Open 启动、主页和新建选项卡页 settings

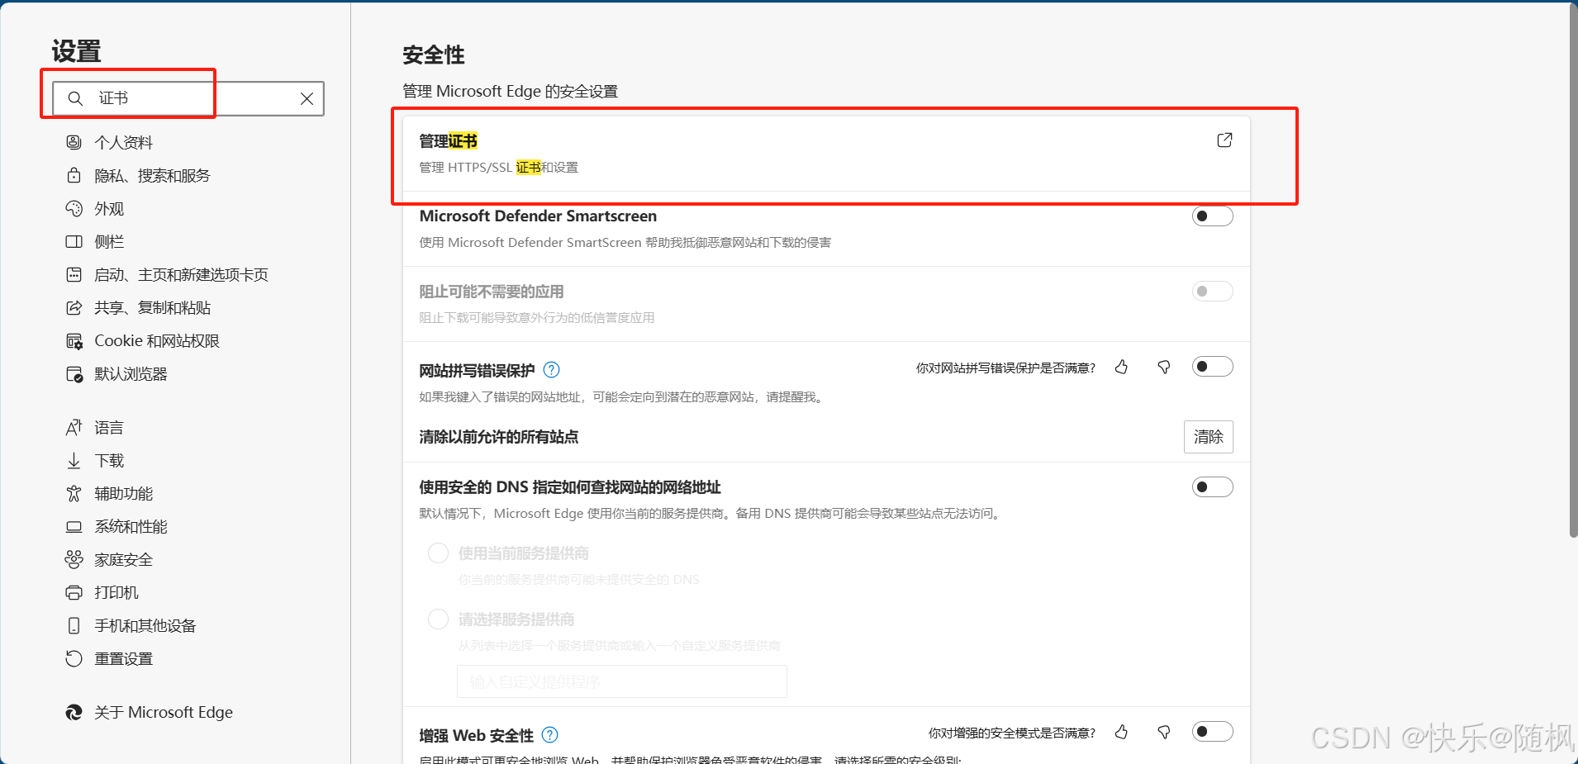(x=181, y=275)
